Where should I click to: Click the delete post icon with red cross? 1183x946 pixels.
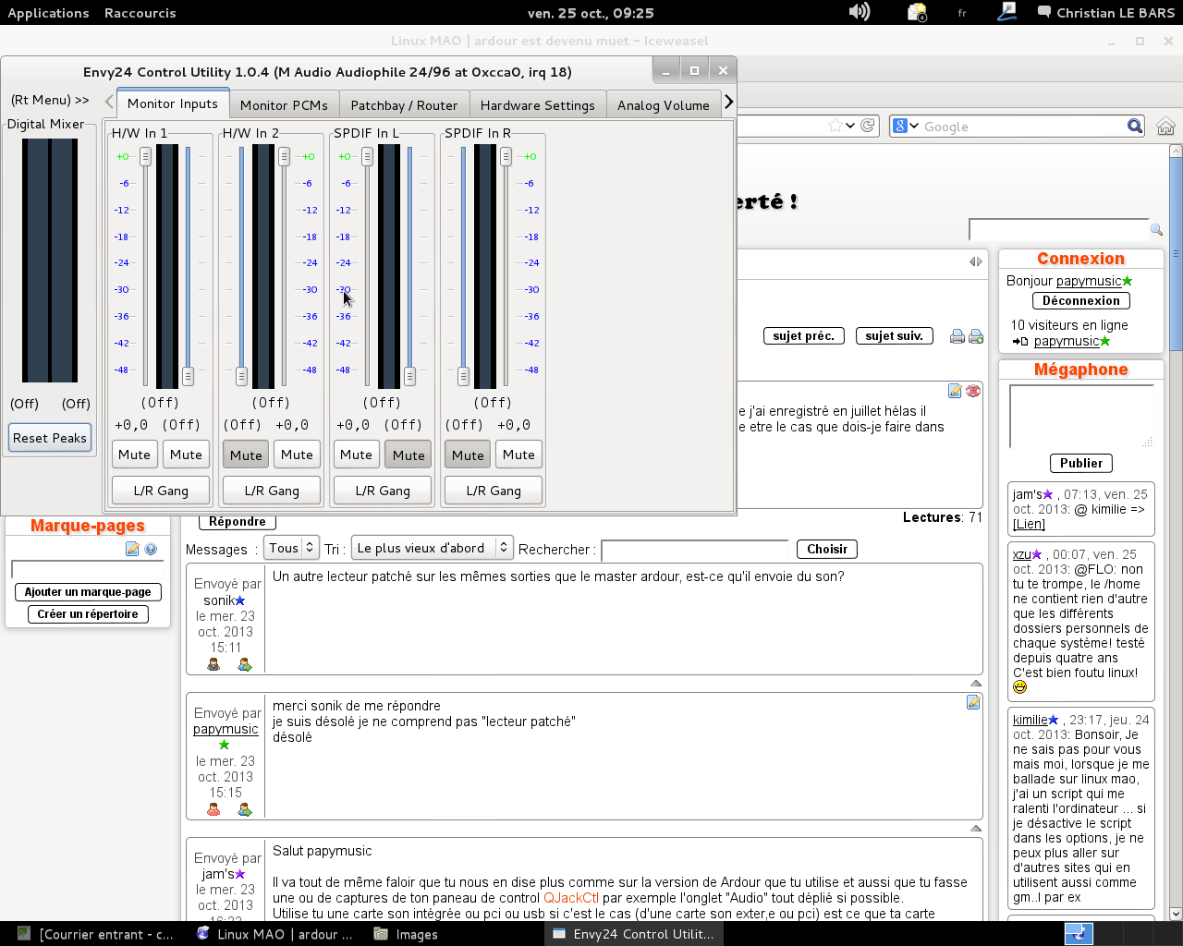pyautogui.click(x=973, y=391)
